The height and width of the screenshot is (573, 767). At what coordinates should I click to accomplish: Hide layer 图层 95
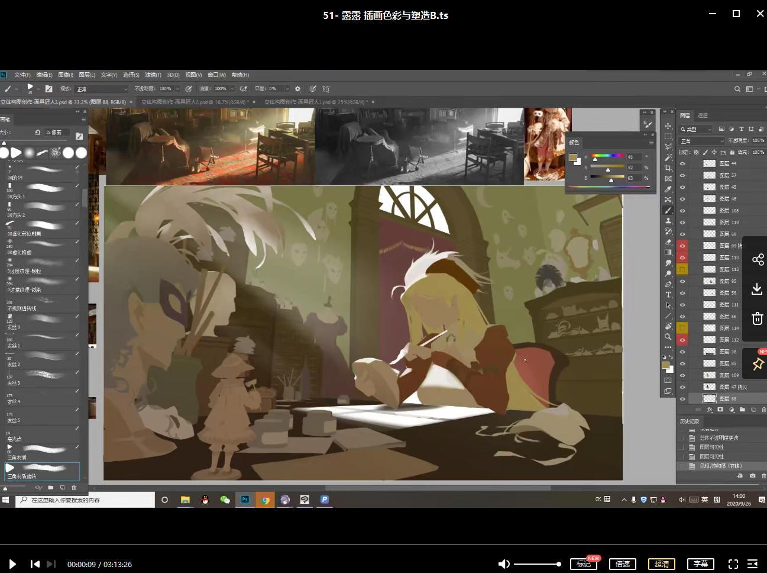(x=682, y=281)
